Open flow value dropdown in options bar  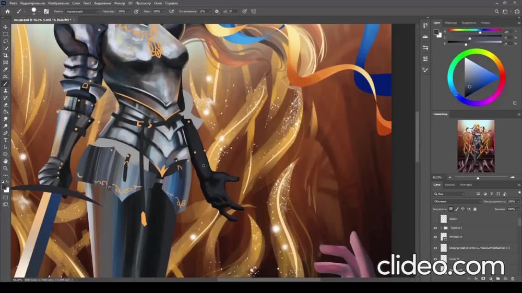[163, 11]
